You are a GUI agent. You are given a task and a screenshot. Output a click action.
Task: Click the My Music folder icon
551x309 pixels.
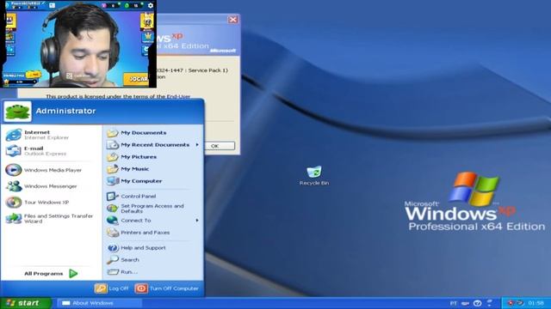click(113, 169)
